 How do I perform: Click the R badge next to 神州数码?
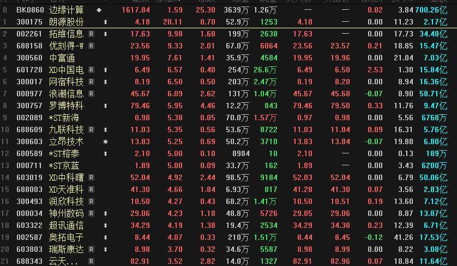point(91,213)
